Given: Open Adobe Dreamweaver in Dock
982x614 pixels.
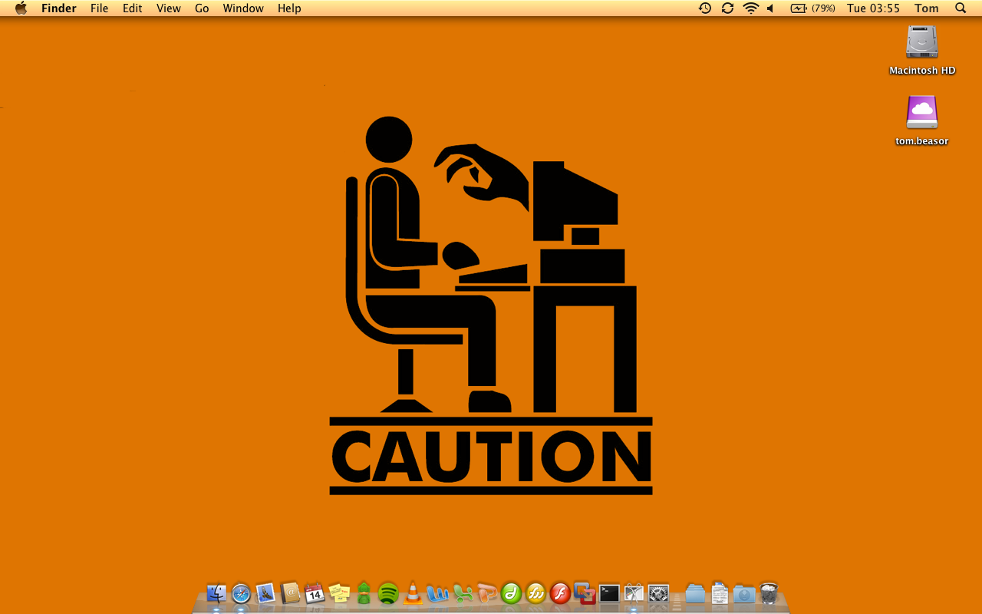Looking at the screenshot, I should 511,593.
